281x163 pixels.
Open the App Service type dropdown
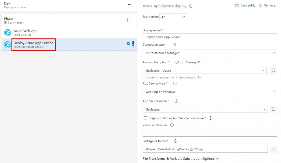point(210,92)
